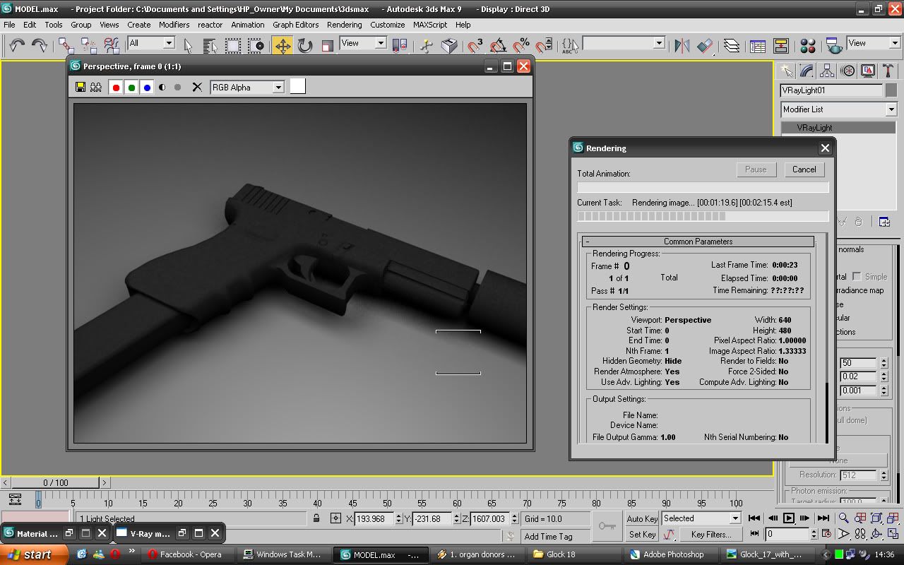Toggle the 3D Snaps magnet icon
The width and height of the screenshot is (904, 565).
[x=475, y=45]
